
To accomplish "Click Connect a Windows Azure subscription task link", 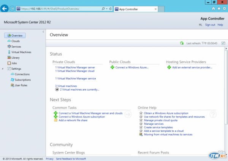I will pos(82,117).
